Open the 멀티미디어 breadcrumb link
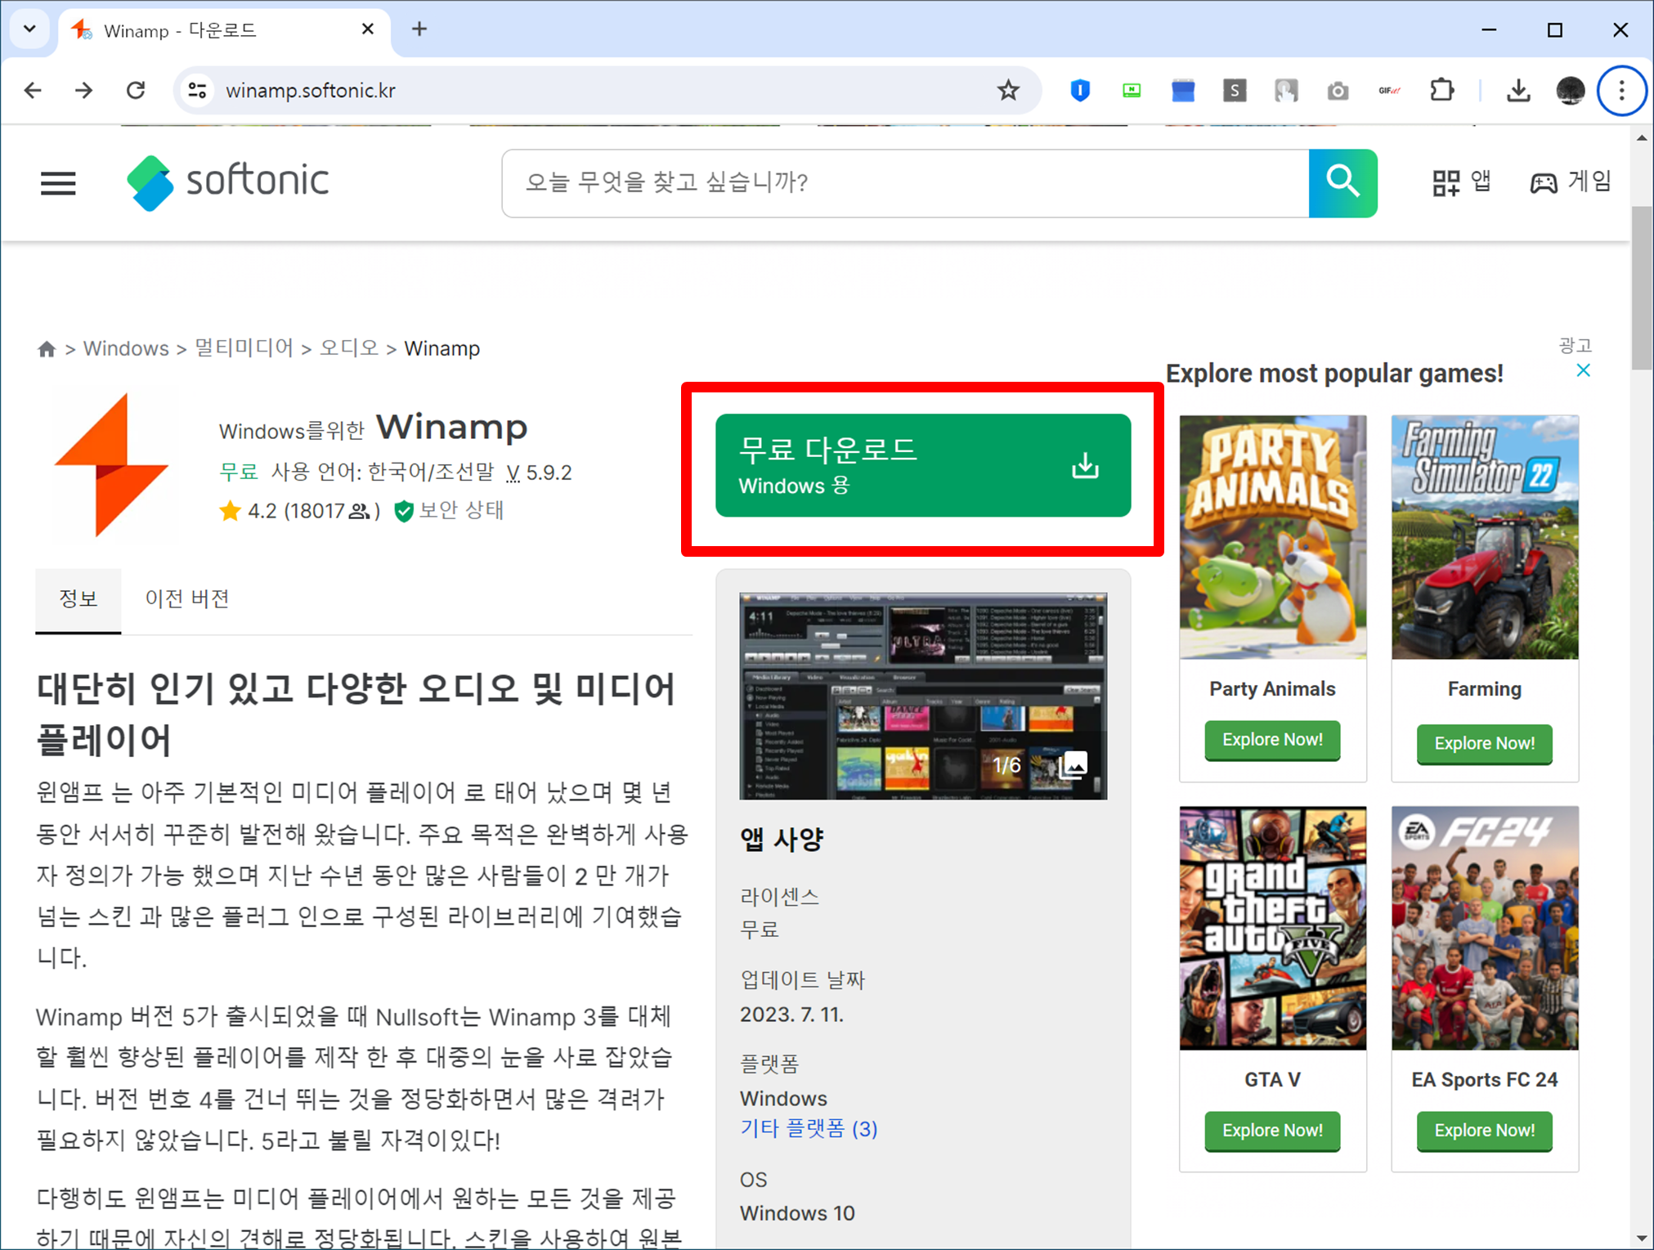 (x=244, y=348)
